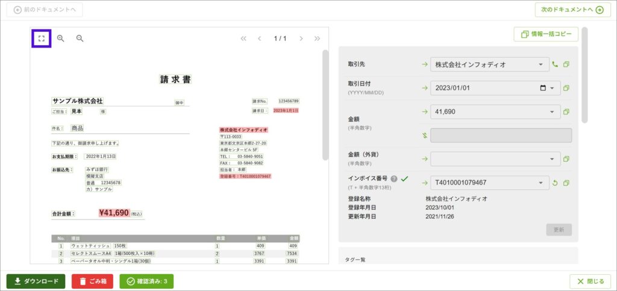Click the help icon next to インボイス番号

click(393, 179)
